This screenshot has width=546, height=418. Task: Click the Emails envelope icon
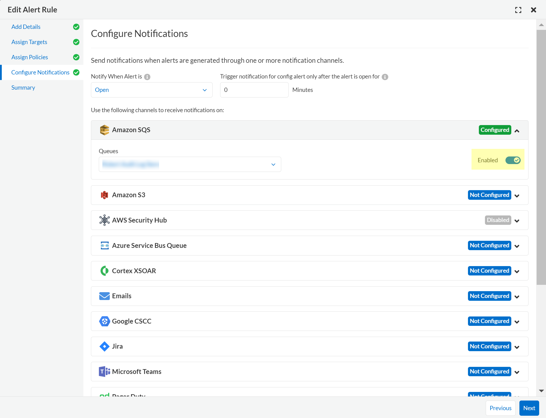pos(104,296)
